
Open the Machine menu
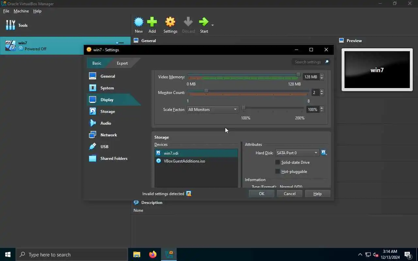[21, 11]
